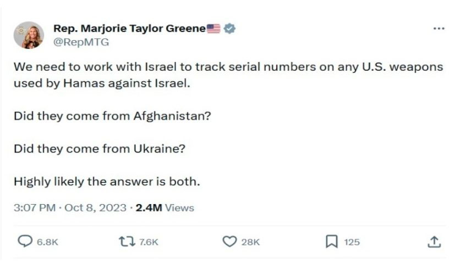Click the "Did they come from Afghanistan?" line
The image size is (449, 264).
pyautogui.click(x=112, y=116)
